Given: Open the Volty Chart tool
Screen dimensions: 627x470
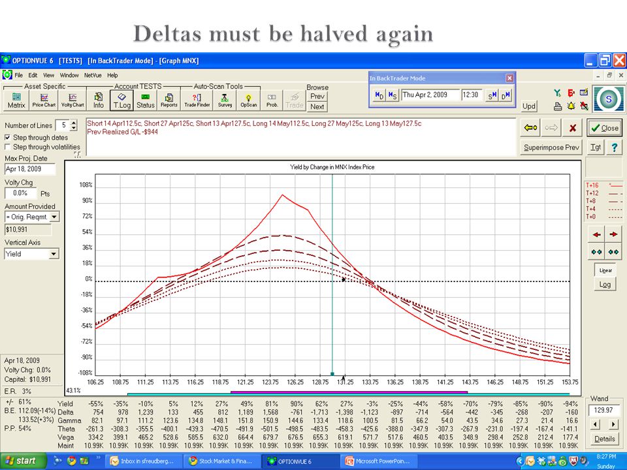Looking at the screenshot, I should (x=72, y=101).
